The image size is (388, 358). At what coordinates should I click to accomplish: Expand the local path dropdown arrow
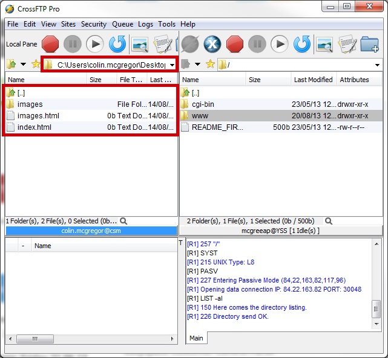172,65
